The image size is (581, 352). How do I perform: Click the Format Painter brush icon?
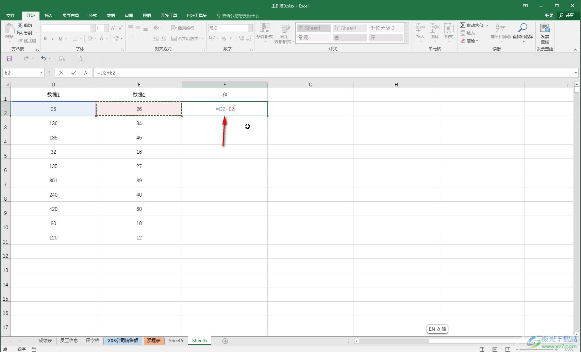tap(20, 41)
